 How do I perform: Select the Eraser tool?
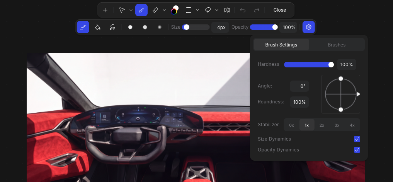tap(155, 10)
